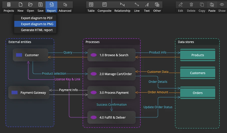Click the Payment Info flow label
The image size is (227, 133).
(68, 90)
